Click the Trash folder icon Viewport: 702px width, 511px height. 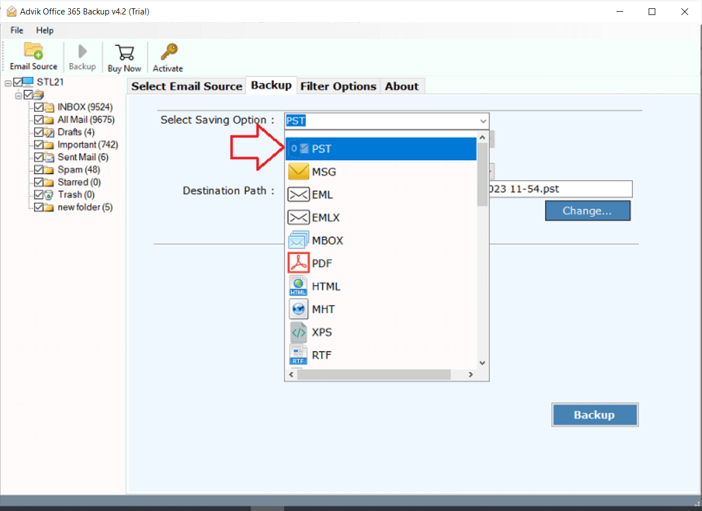click(49, 195)
